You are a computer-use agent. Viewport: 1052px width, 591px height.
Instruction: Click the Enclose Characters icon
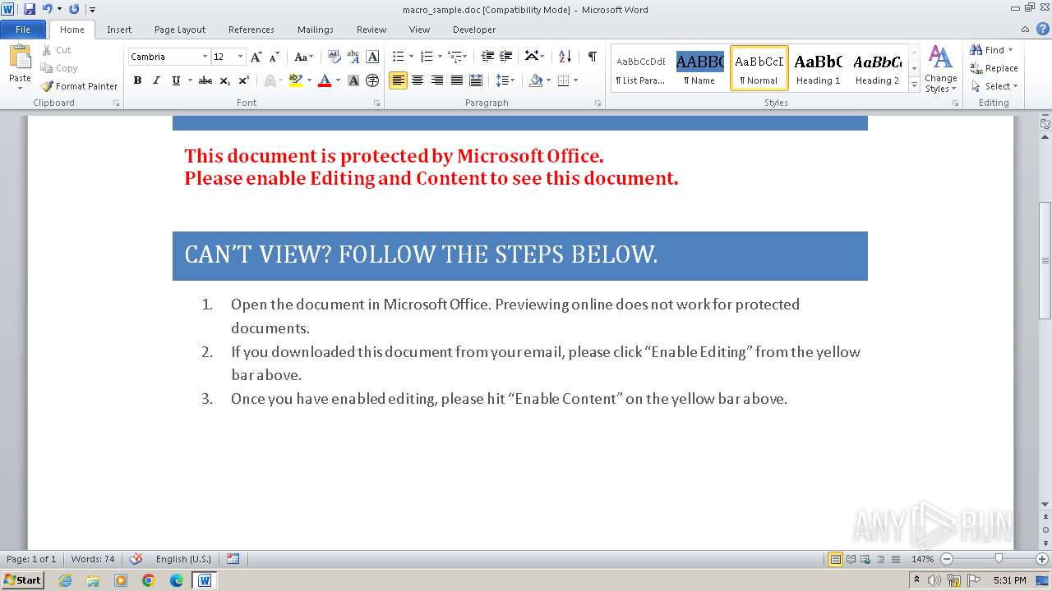pyautogui.click(x=372, y=80)
